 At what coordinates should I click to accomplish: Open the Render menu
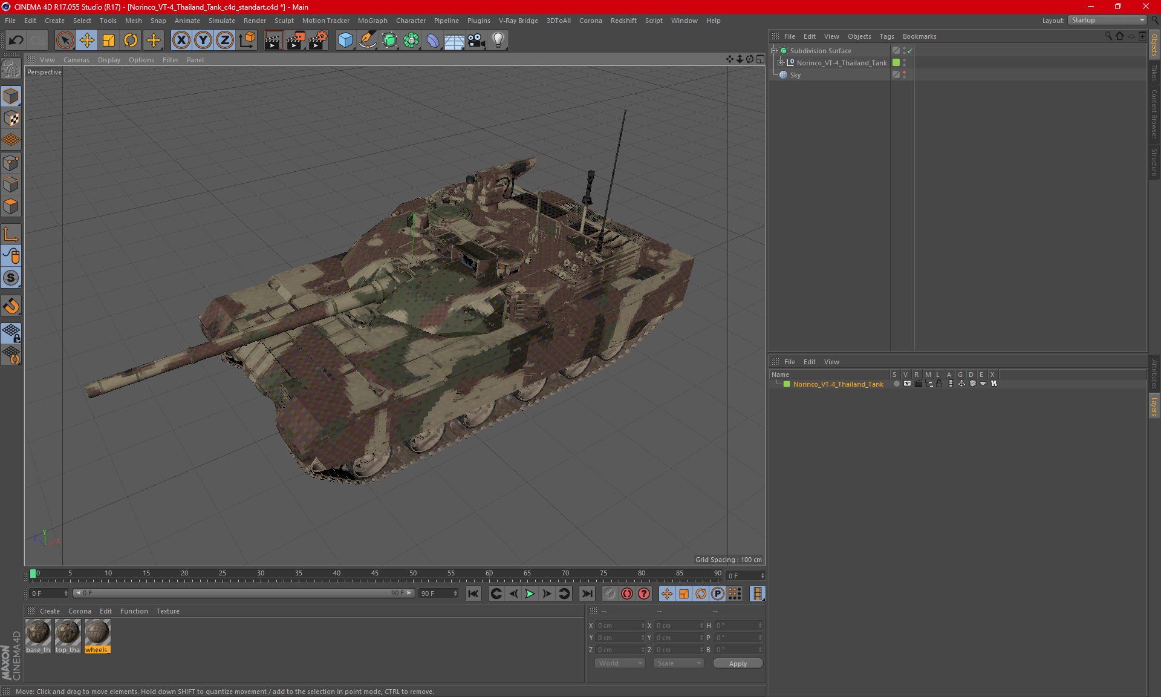click(x=255, y=21)
